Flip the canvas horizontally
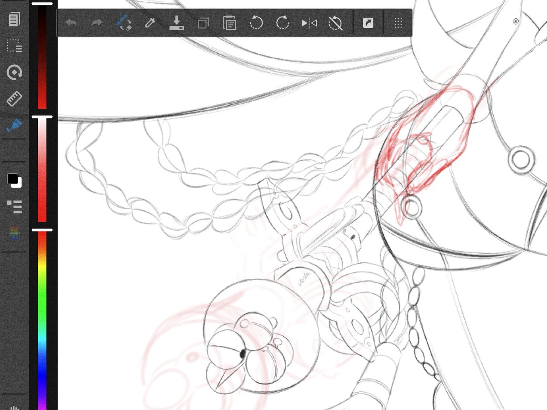Image resolution: width=547 pixels, height=410 pixels. click(x=309, y=23)
